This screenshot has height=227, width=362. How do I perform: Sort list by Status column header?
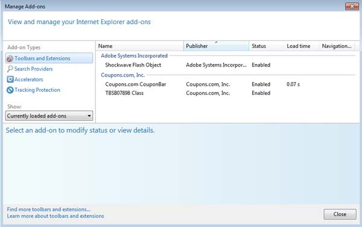[267, 46]
